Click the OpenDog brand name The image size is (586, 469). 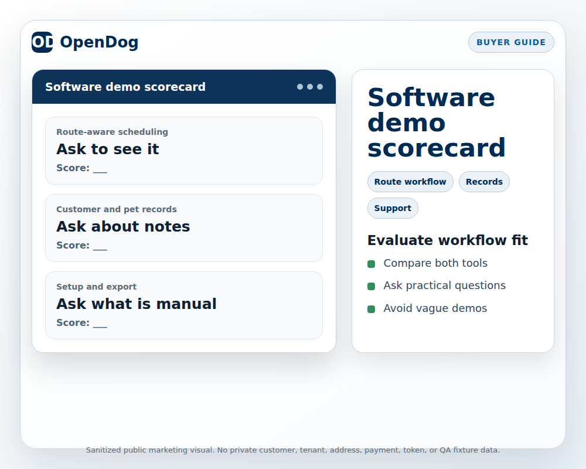point(99,42)
